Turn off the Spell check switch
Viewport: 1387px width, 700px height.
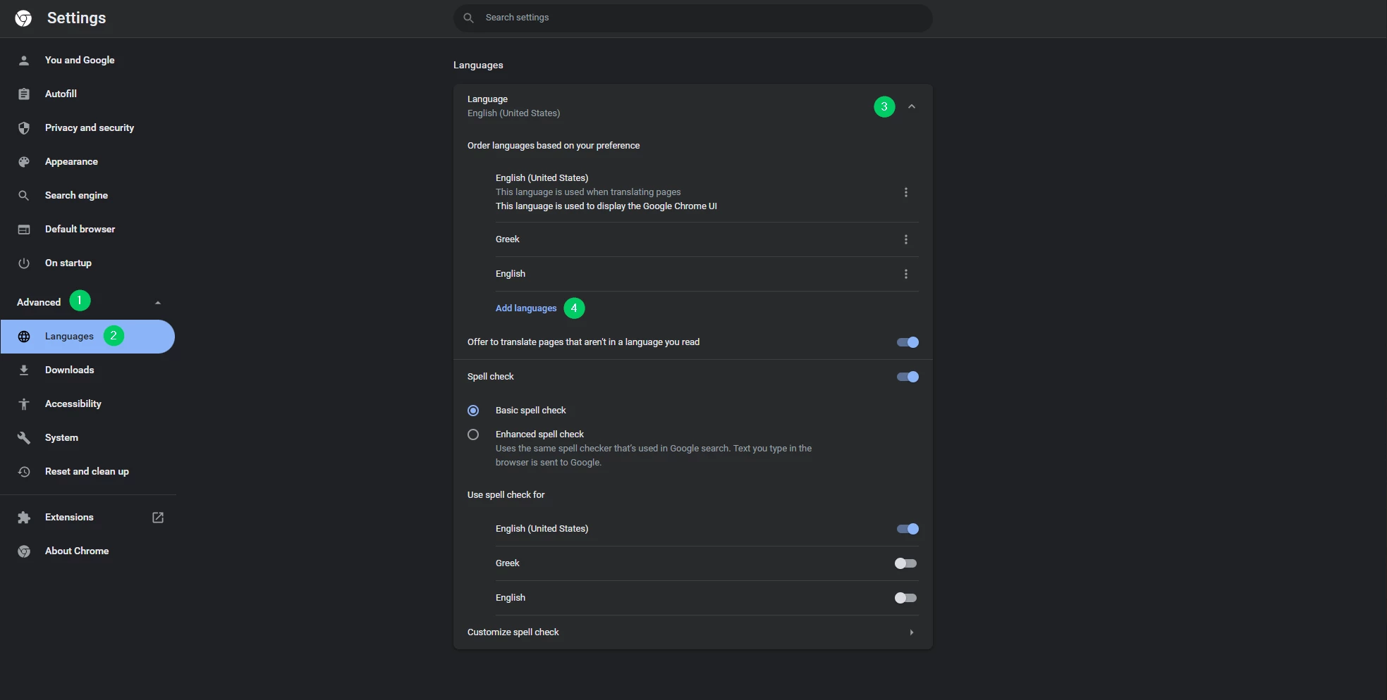click(x=908, y=377)
